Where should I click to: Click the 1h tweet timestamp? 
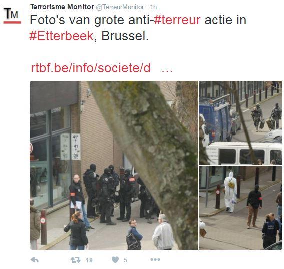(x=153, y=7)
